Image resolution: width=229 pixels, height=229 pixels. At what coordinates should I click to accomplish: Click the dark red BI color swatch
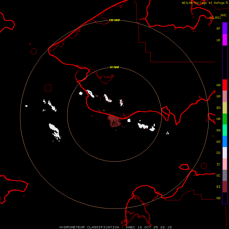[x=225, y=187]
